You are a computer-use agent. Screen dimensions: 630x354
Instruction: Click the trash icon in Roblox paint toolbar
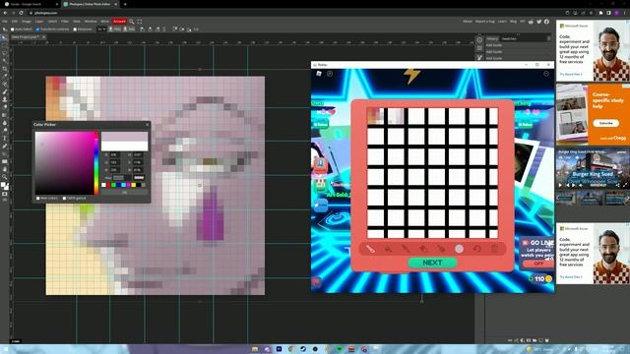click(x=494, y=249)
